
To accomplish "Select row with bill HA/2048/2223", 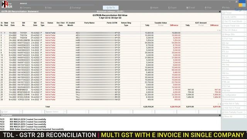I will click(x=110, y=87).
